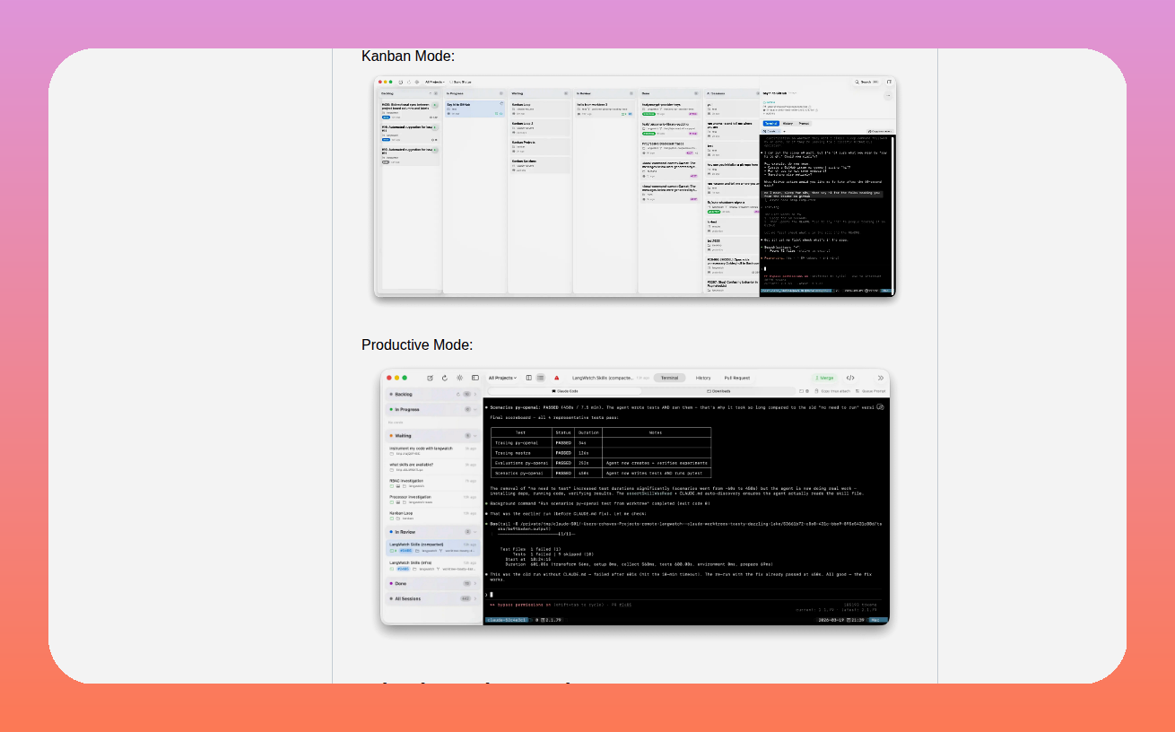This screenshot has height=732, width=1175.
Task: Open the sun-shaped settings icon in Productive Mode
Action: click(x=460, y=378)
